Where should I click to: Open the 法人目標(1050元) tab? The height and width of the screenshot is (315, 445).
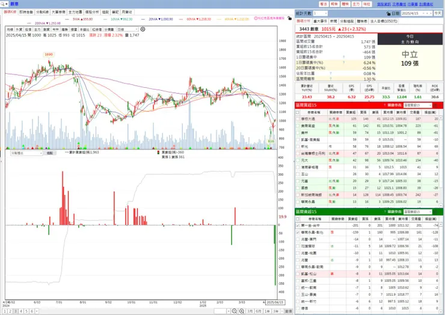click(x=384, y=21)
